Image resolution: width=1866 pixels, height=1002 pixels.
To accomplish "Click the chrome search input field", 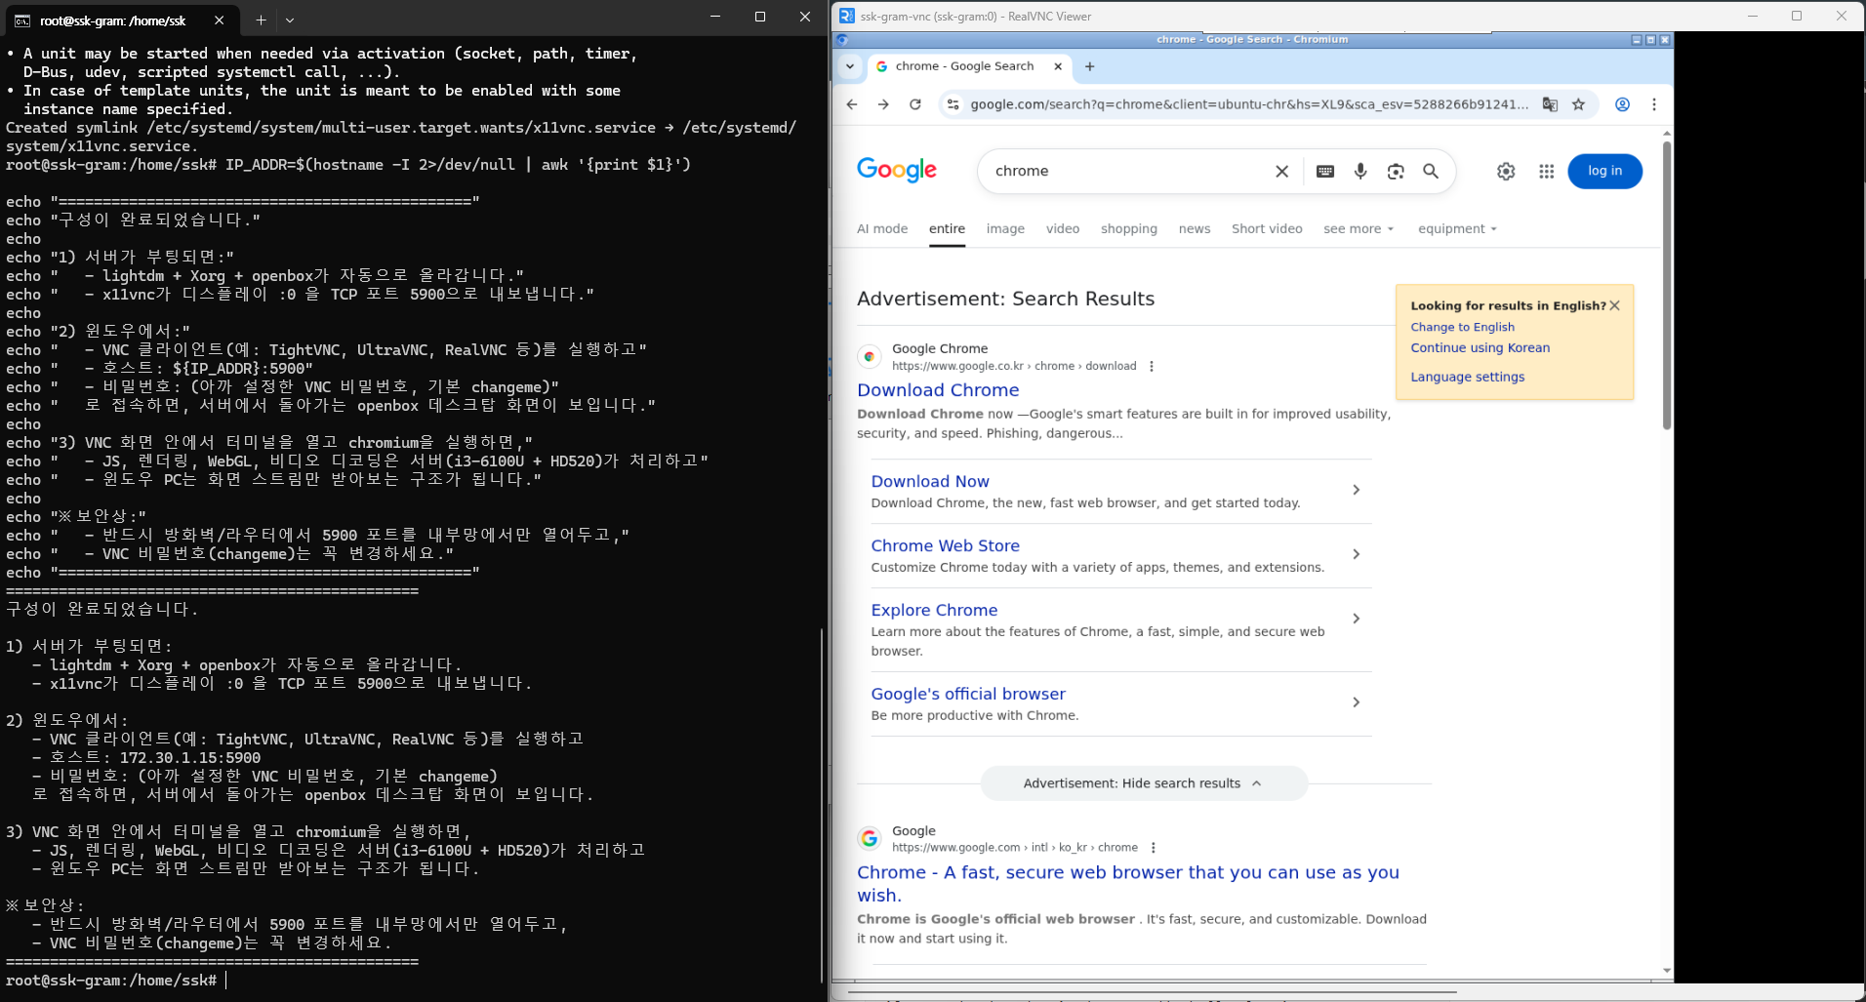I will [x=1127, y=172].
